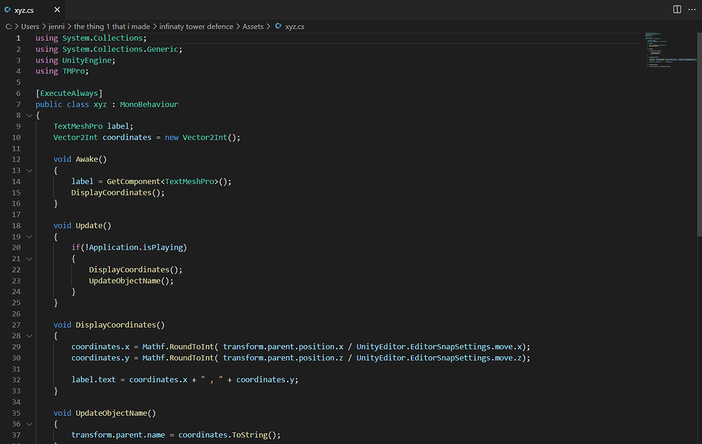Collapse UpdateObjectName fold at line 36
Image resolution: width=702 pixels, height=444 pixels.
[29, 424]
